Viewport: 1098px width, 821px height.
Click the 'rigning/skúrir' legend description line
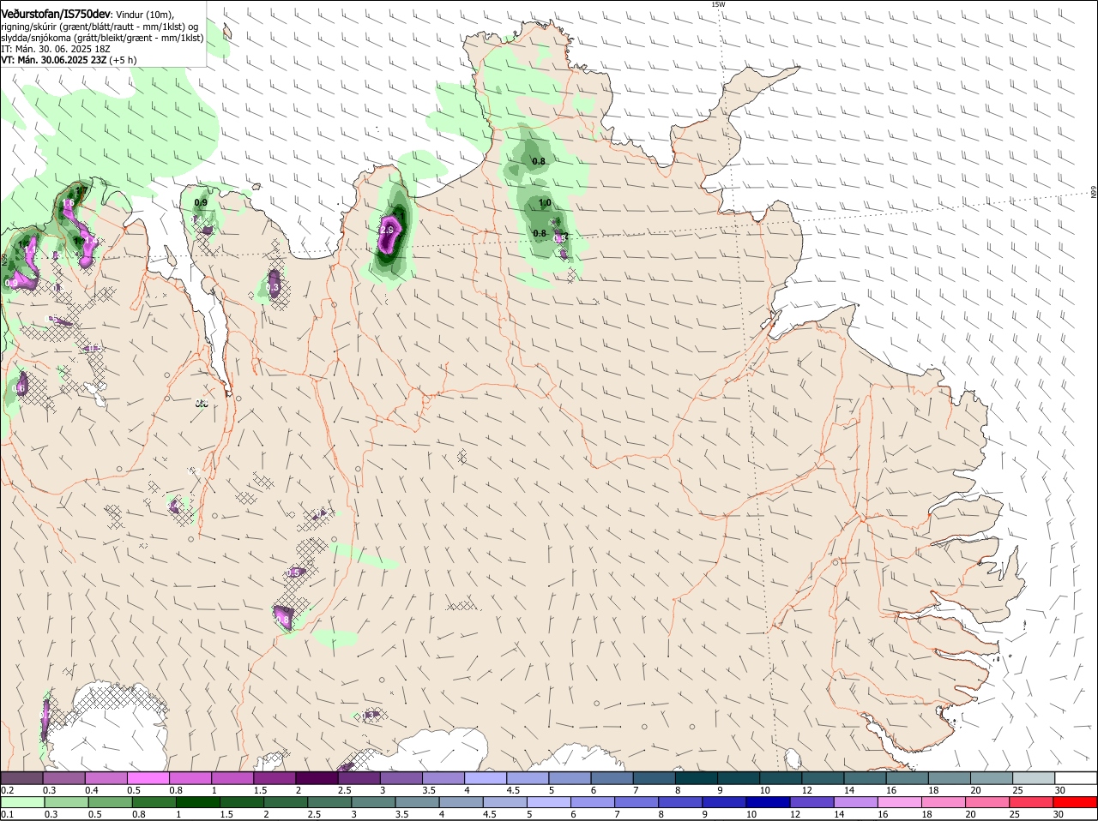pyautogui.click(x=100, y=27)
